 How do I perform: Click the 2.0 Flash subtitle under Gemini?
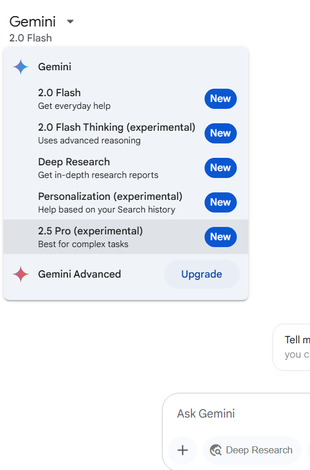(31, 38)
